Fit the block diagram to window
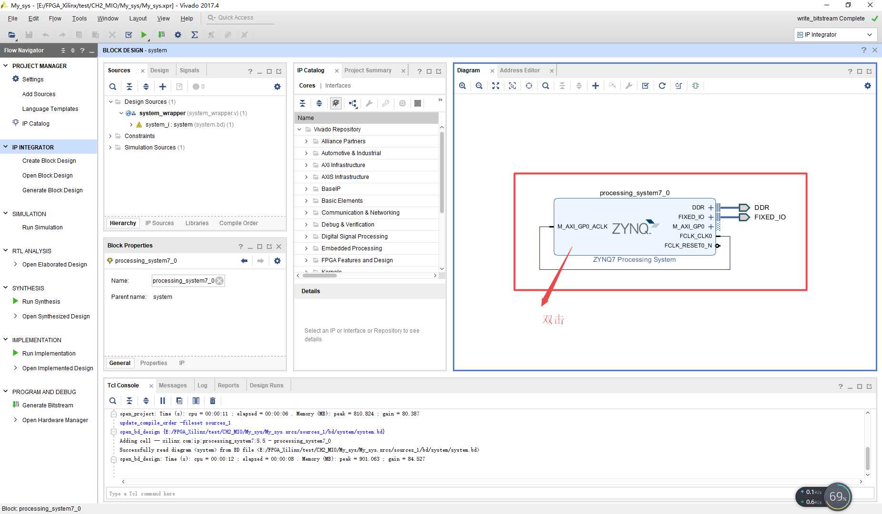 496,86
